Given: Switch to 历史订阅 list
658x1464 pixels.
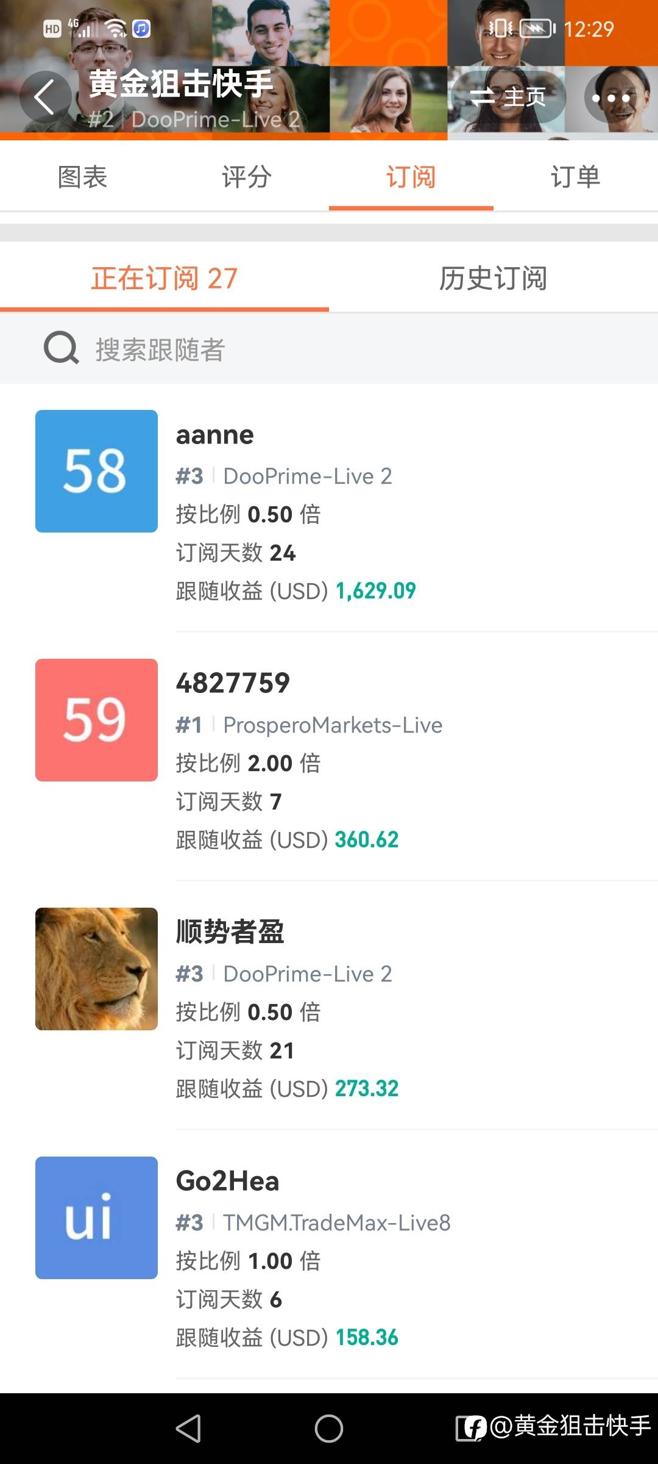Looking at the screenshot, I should pos(493,279).
